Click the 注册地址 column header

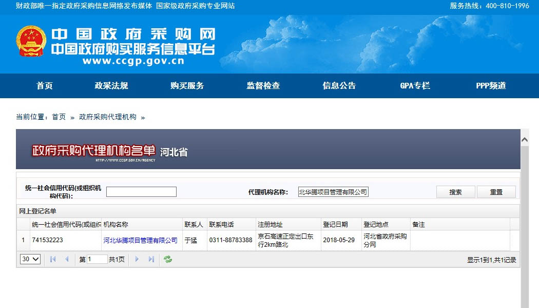tap(288, 224)
